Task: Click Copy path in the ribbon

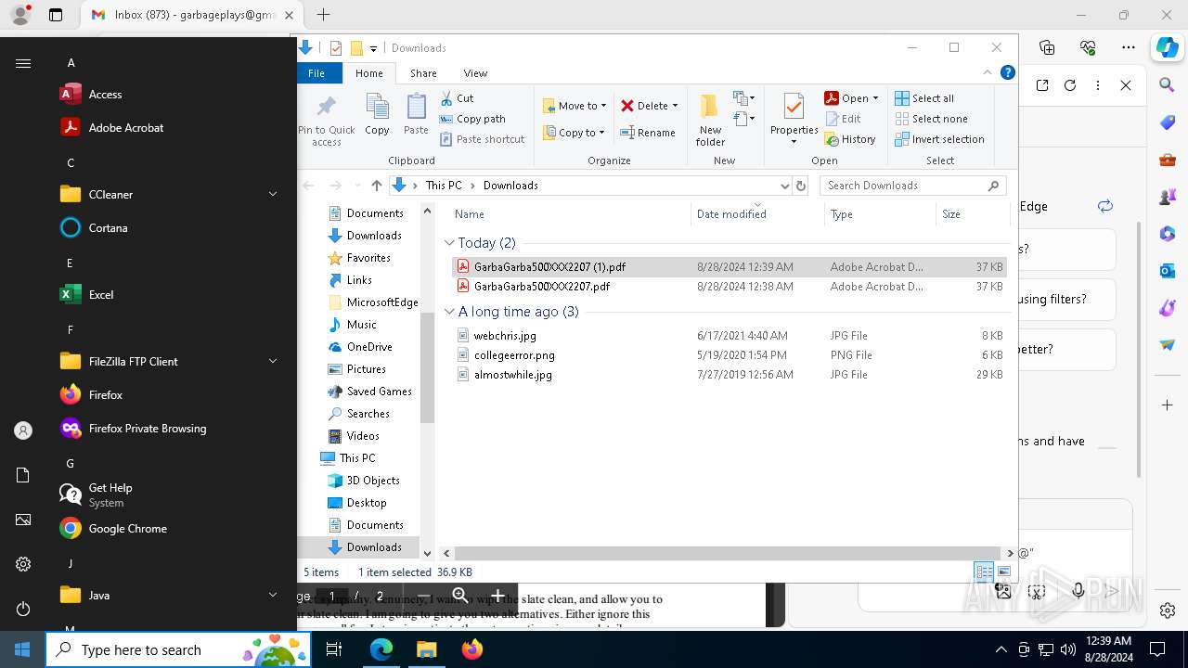Action: click(472, 119)
